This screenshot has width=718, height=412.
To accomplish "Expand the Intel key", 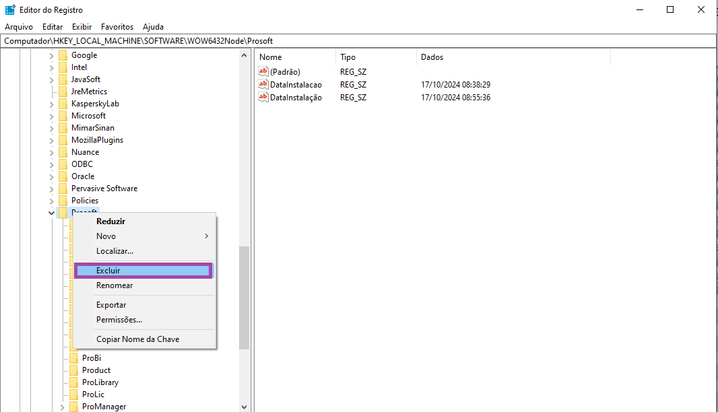I will [x=51, y=68].
